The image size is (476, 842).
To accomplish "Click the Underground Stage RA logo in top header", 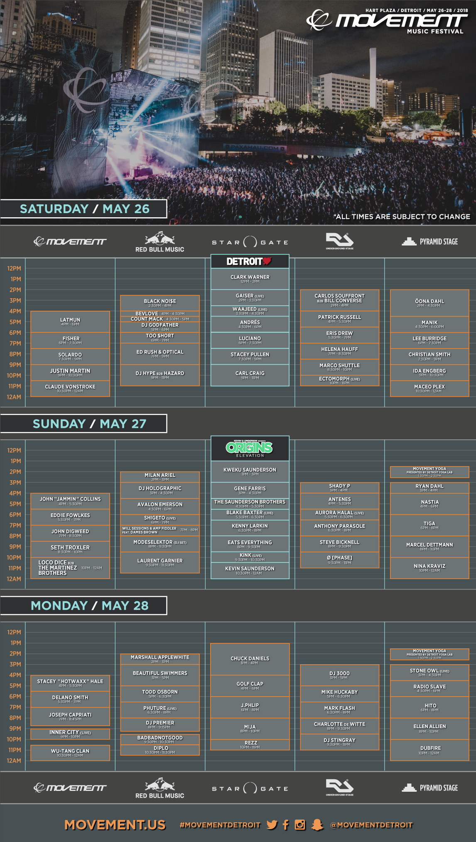I will 339,241.
